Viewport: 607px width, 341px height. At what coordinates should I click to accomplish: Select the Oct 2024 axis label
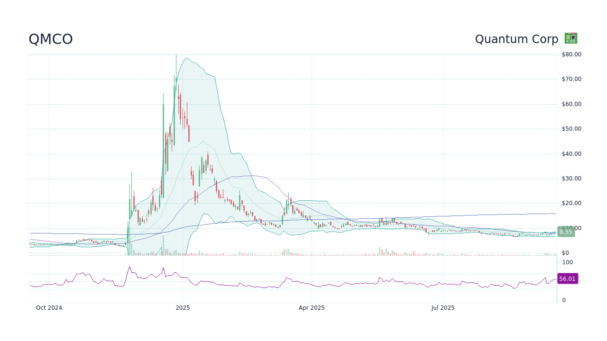(49, 308)
